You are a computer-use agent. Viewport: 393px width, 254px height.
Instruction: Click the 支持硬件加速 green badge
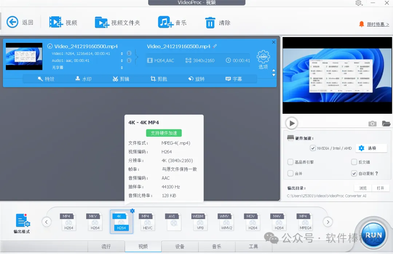[x=164, y=133]
